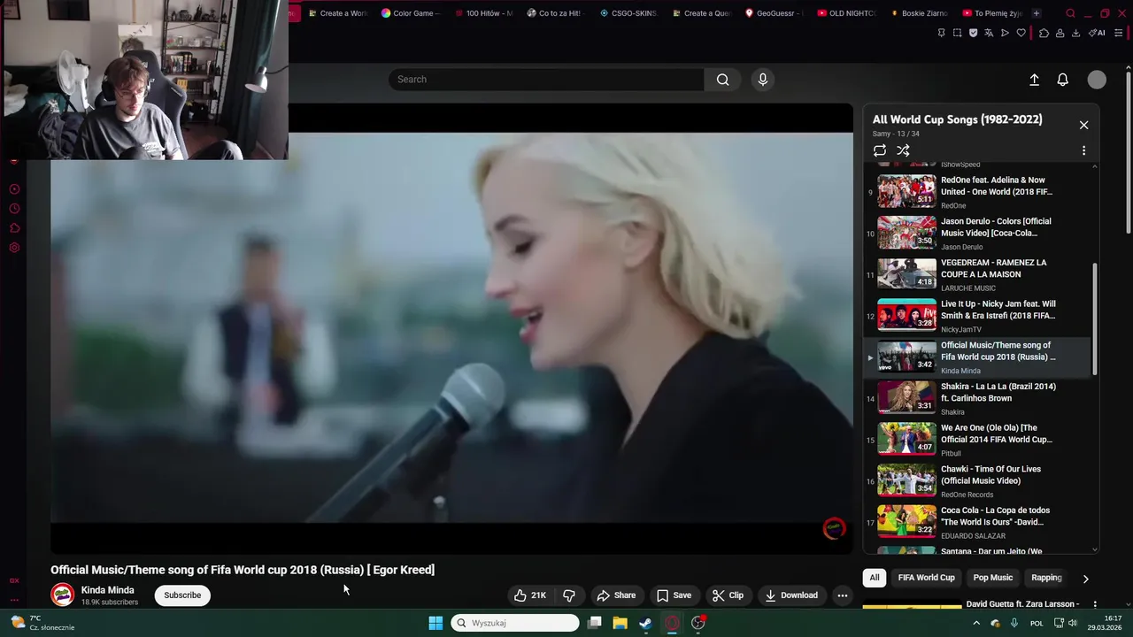Play Shakira La La La item
Image resolution: width=1133 pixels, height=637 pixels.
pos(977,399)
